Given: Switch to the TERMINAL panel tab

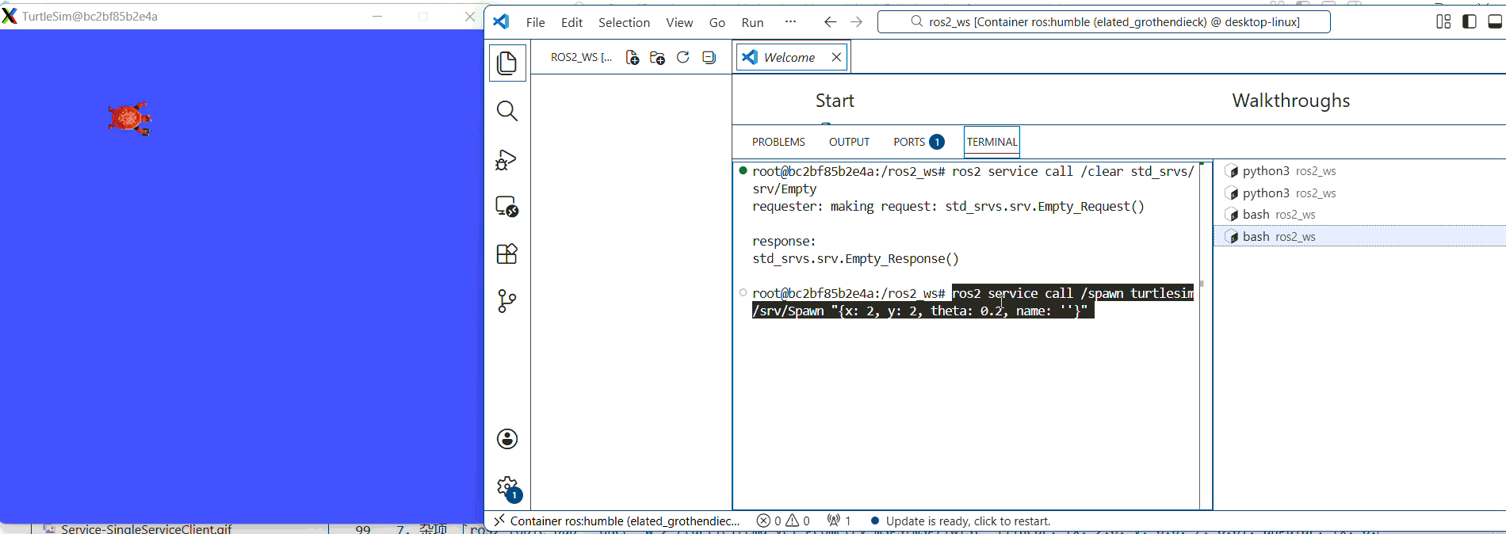Looking at the screenshot, I should click(992, 142).
